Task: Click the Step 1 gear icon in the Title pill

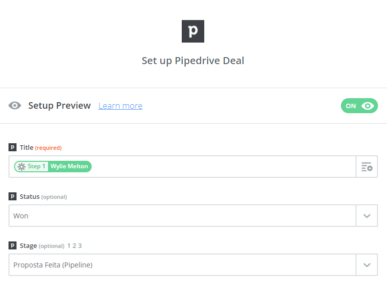Action: coord(21,167)
